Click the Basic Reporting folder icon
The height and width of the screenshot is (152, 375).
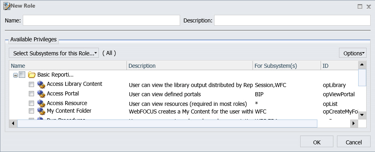point(32,75)
